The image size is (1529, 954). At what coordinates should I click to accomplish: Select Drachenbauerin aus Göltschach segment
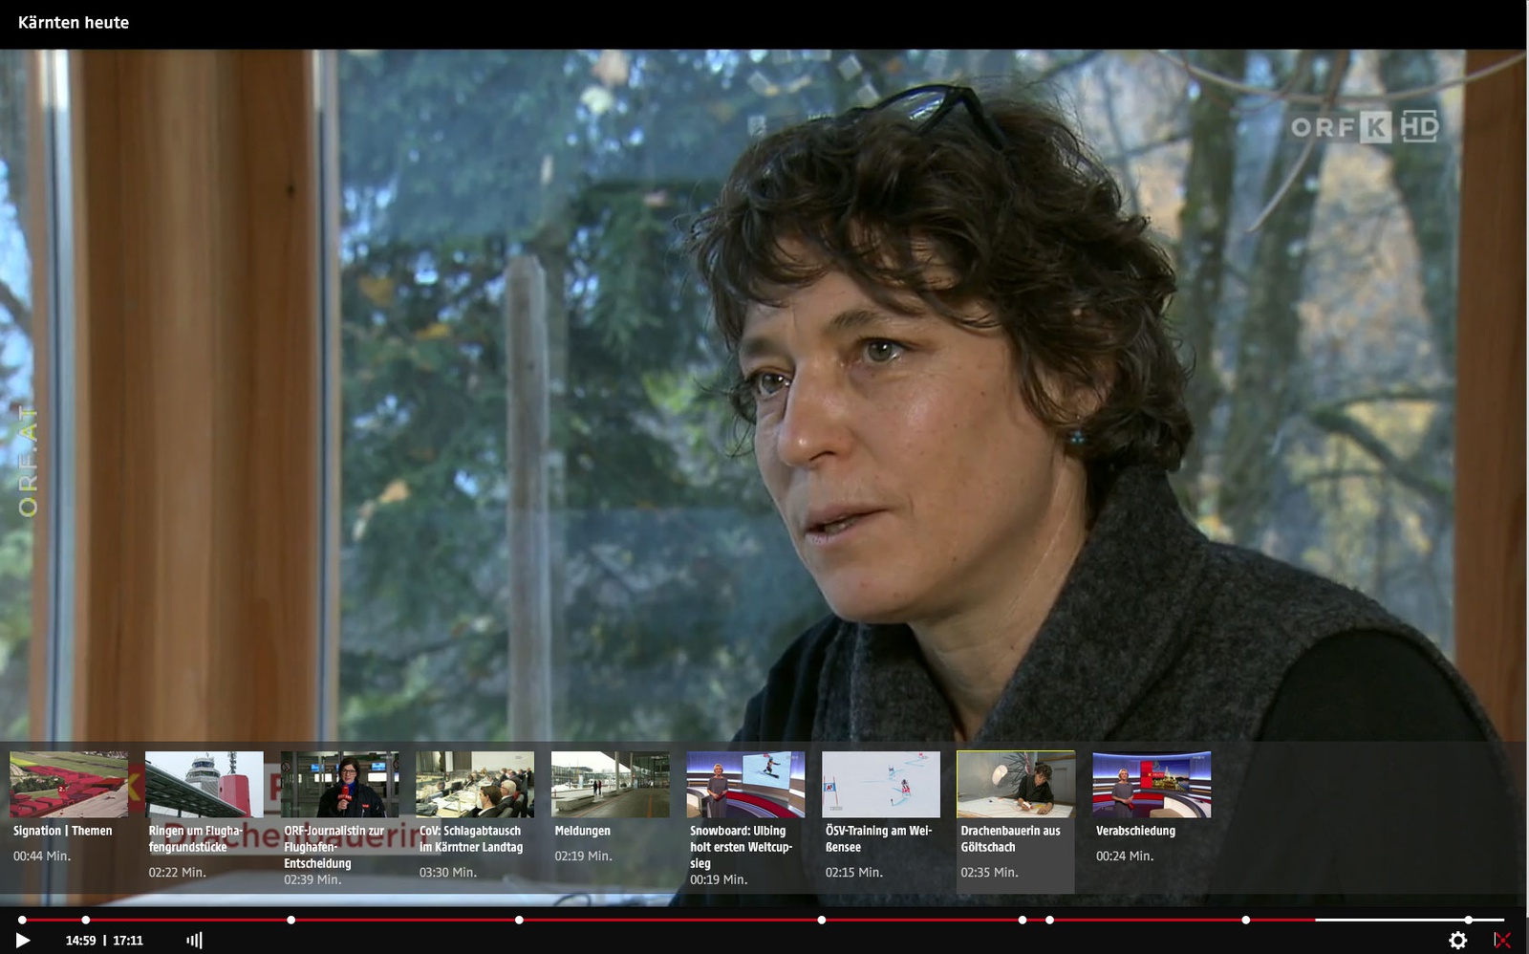point(1016,785)
